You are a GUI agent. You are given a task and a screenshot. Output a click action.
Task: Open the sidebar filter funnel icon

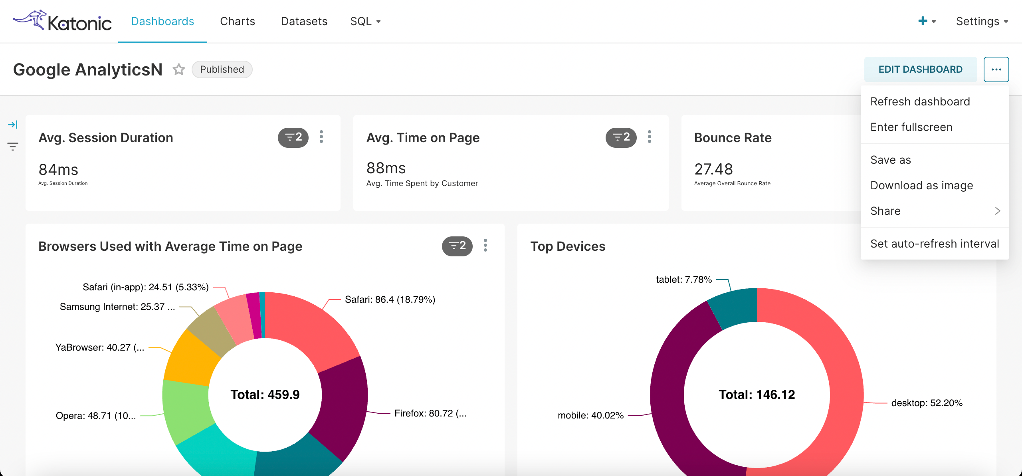(x=13, y=147)
